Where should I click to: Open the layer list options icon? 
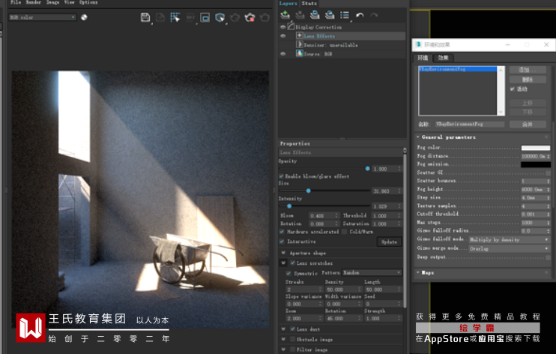tap(345, 15)
